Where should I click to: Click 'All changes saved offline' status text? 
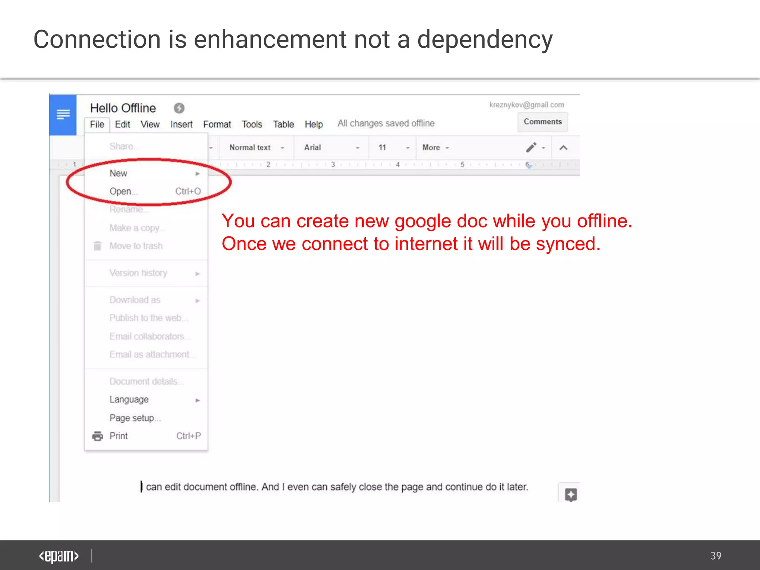(x=386, y=123)
